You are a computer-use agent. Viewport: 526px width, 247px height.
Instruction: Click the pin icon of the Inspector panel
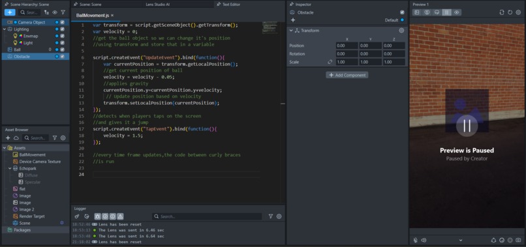click(x=291, y=5)
